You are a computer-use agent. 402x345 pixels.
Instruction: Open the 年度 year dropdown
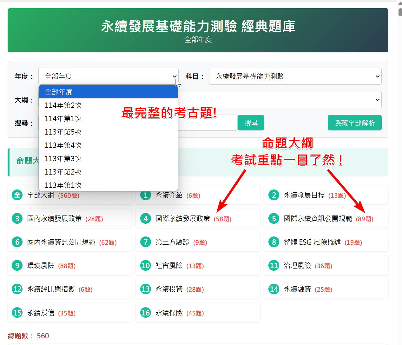(108, 76)
